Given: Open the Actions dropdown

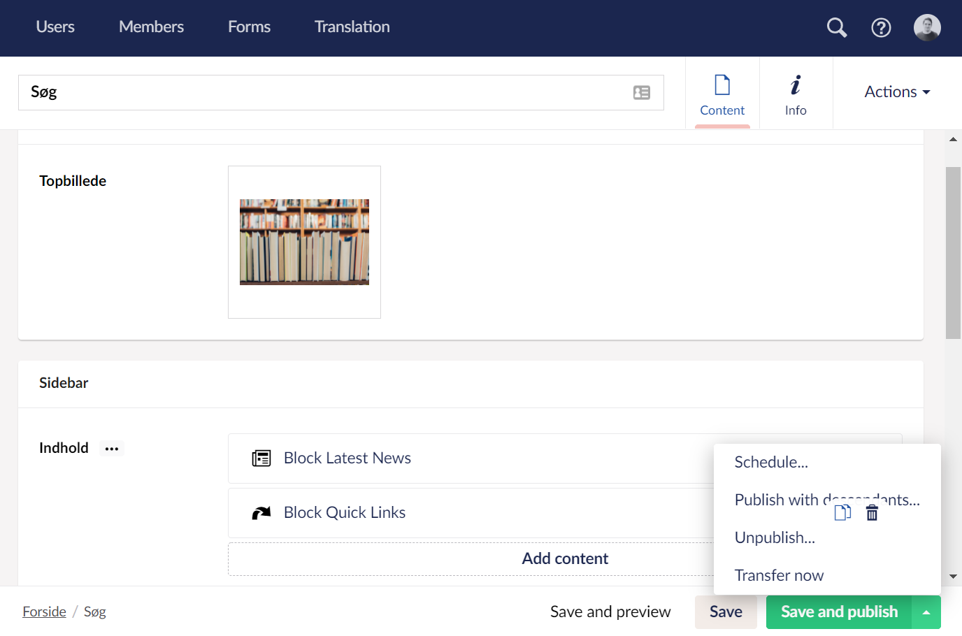Looking at the screenshot, I should 897,92.
